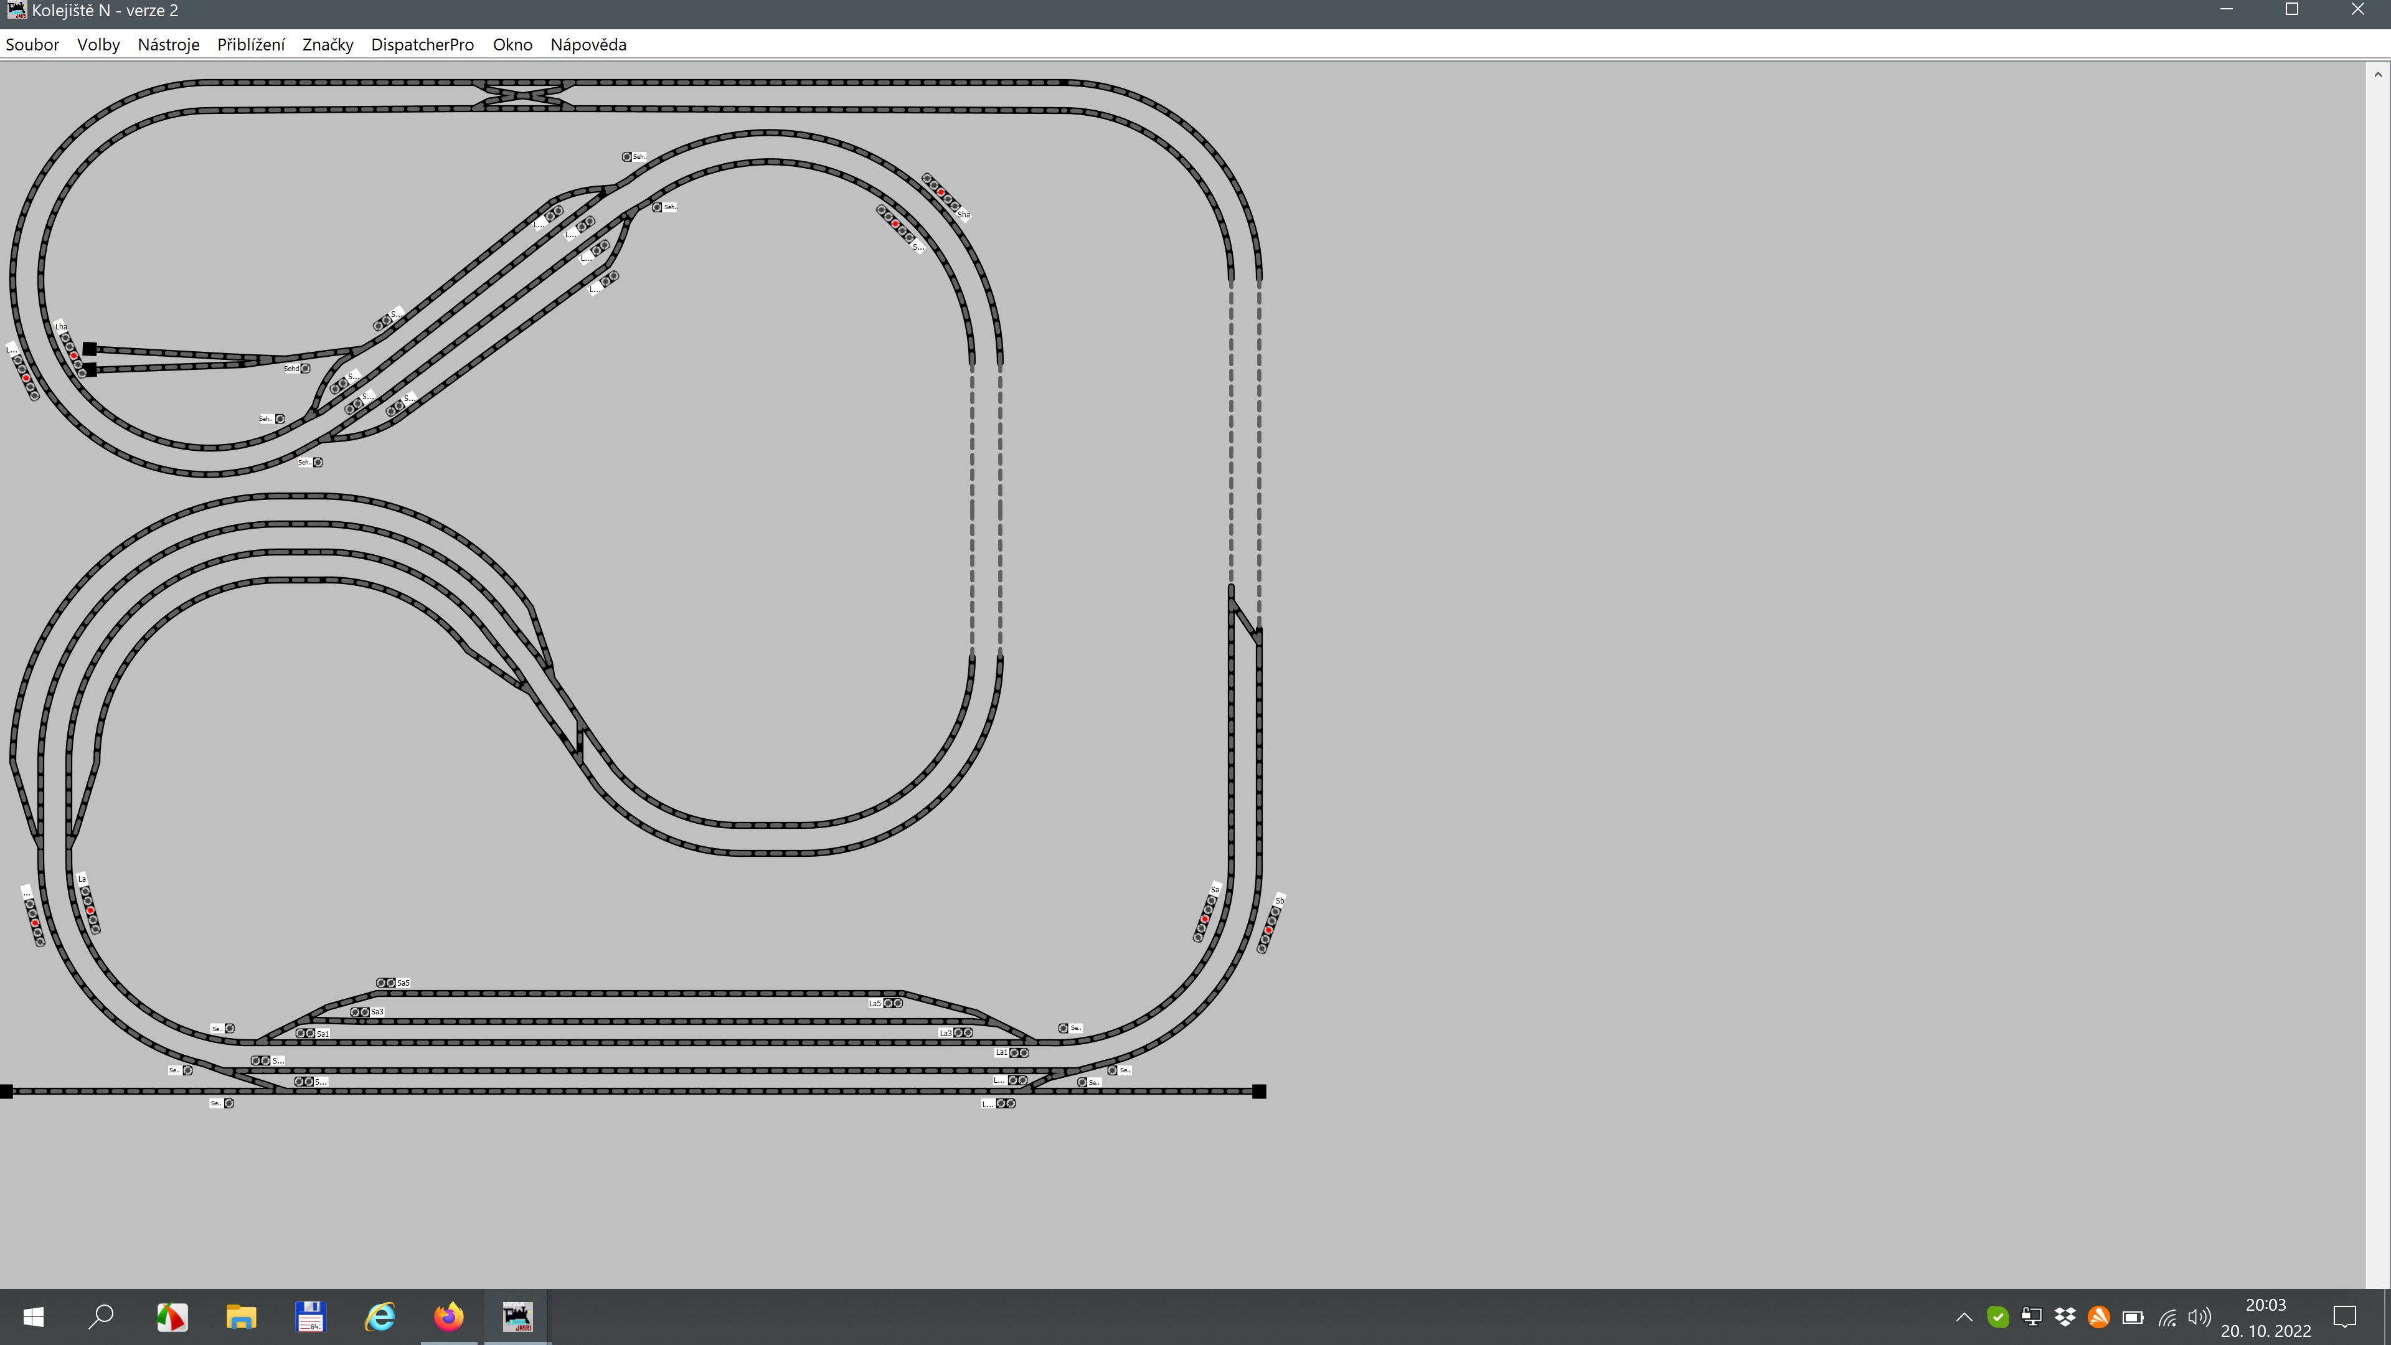Viewport: 2391px width, 1345px height.
Task: Toggle the double crossover turnout at top
Action: point(524,96)
